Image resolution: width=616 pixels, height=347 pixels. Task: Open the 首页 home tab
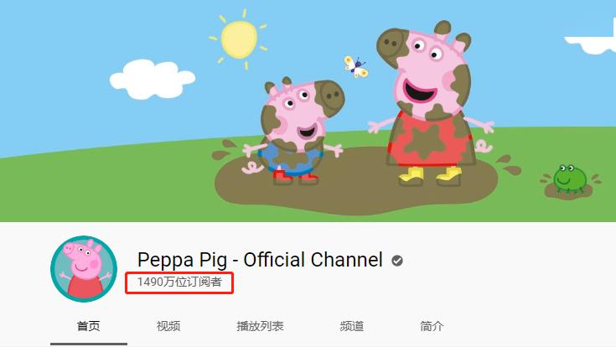click(88, 326)
